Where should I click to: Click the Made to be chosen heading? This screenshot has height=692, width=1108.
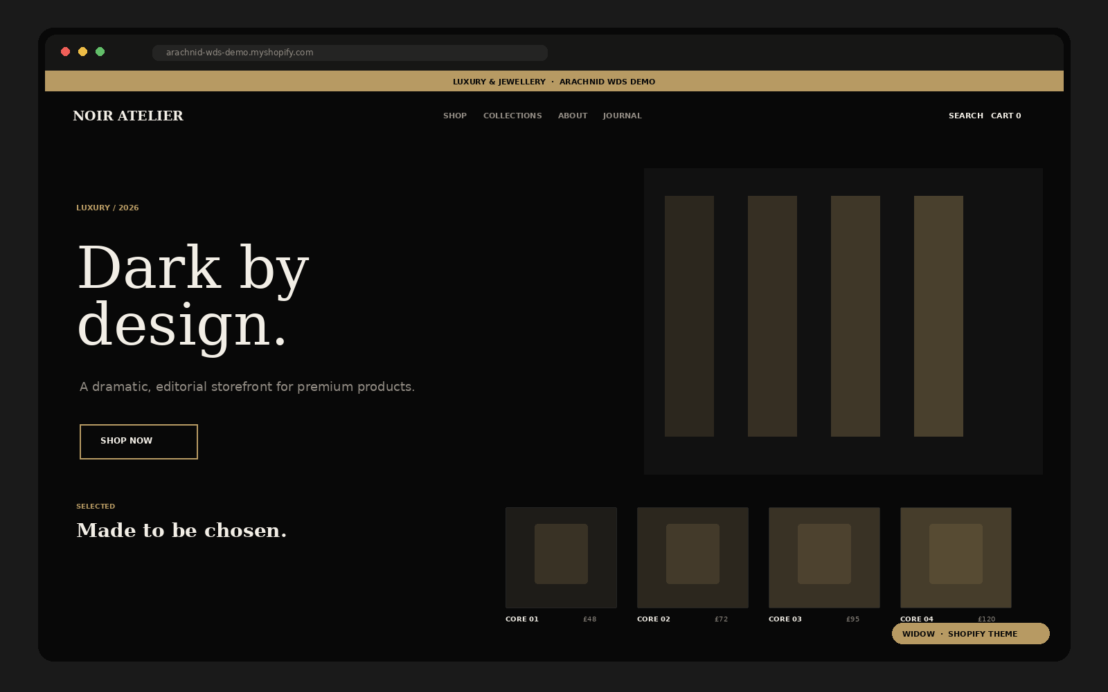(181, 531)
